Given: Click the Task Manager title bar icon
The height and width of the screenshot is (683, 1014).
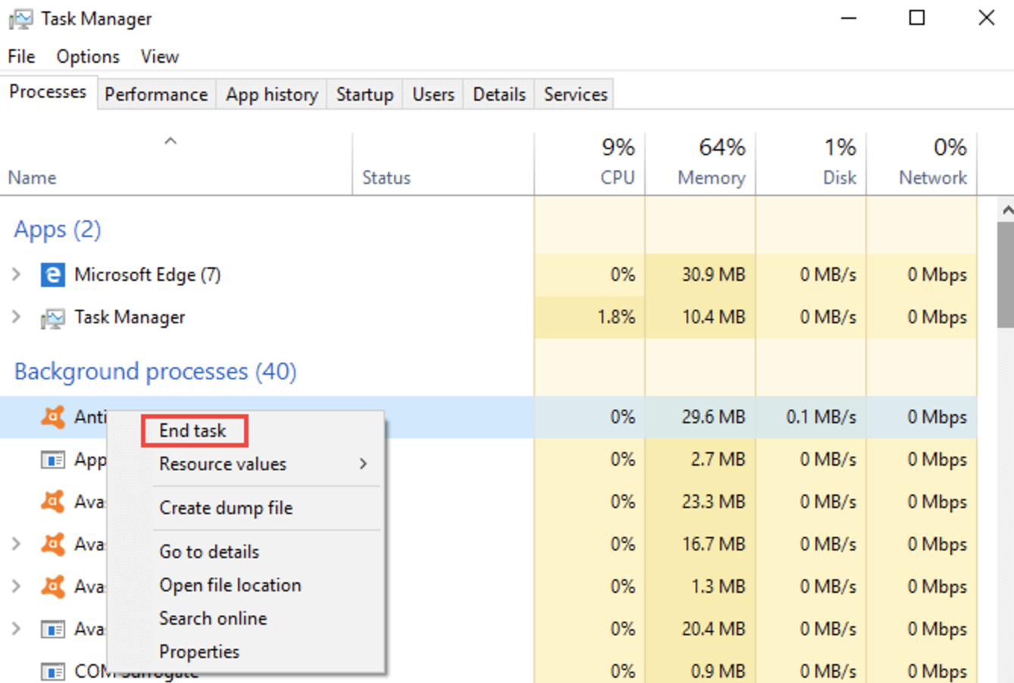Looking at the screenshot, I should tap(20, 20).
